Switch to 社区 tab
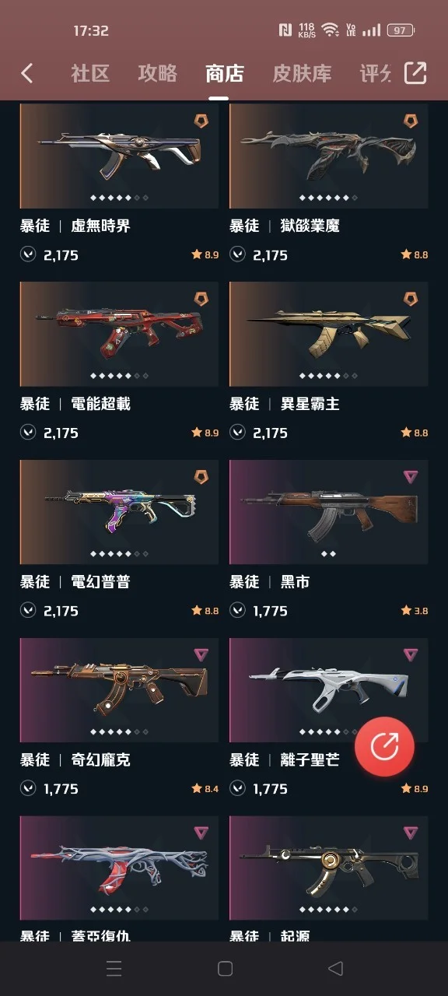This screenshot has width=448, height=996. click(90, 74)
